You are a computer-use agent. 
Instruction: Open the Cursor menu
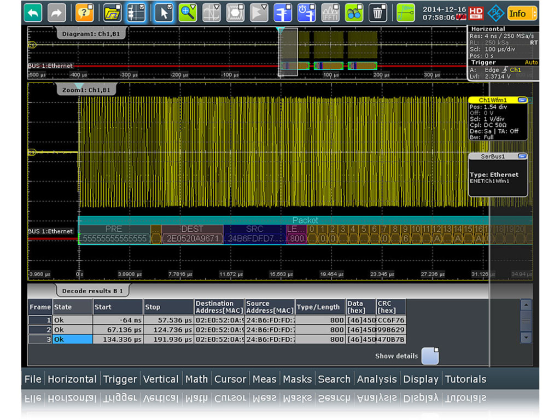230,379
